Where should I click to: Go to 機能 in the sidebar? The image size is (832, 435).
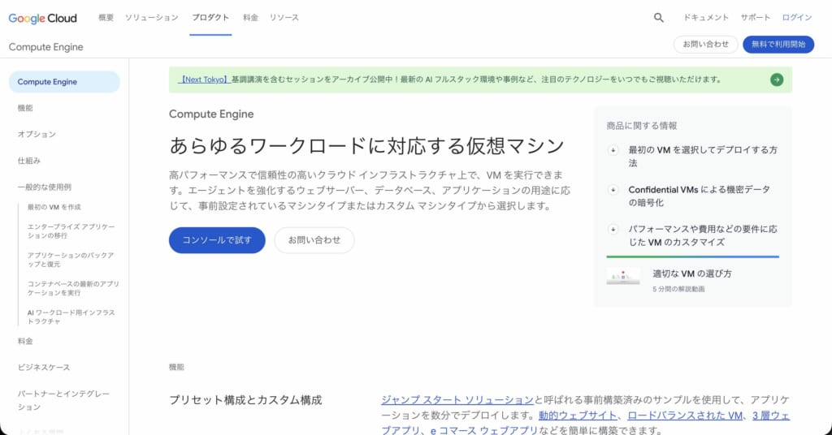tap(25, 108)
